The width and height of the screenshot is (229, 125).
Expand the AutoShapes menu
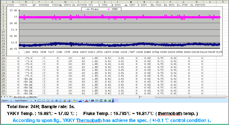tap(21, 100)
